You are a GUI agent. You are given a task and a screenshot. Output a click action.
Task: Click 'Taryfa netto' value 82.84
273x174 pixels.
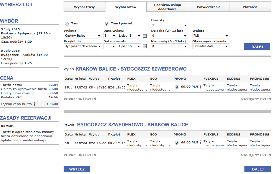point(53,85)
